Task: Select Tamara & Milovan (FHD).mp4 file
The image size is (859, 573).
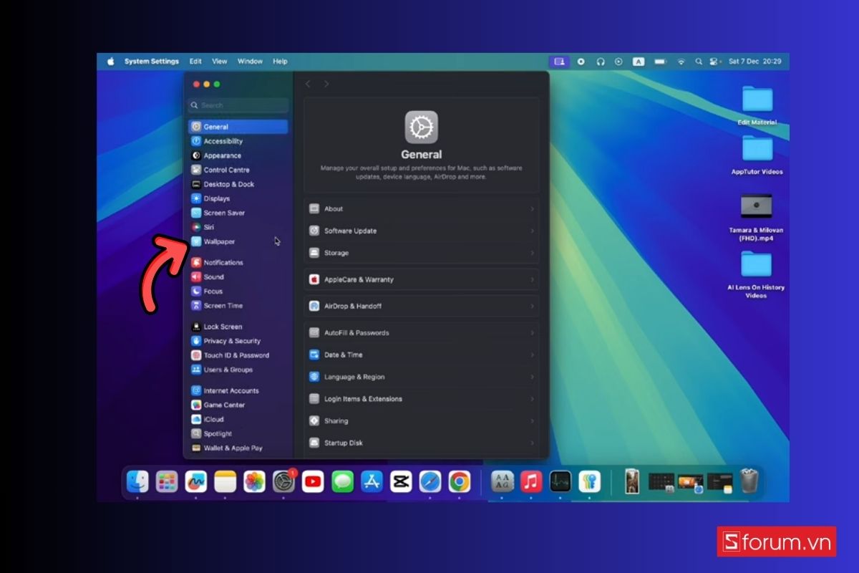Action: 756,217
